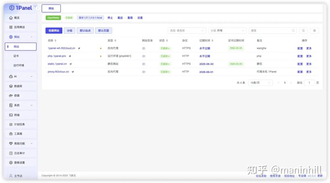Click the OpenResty tag

[53, 18]
